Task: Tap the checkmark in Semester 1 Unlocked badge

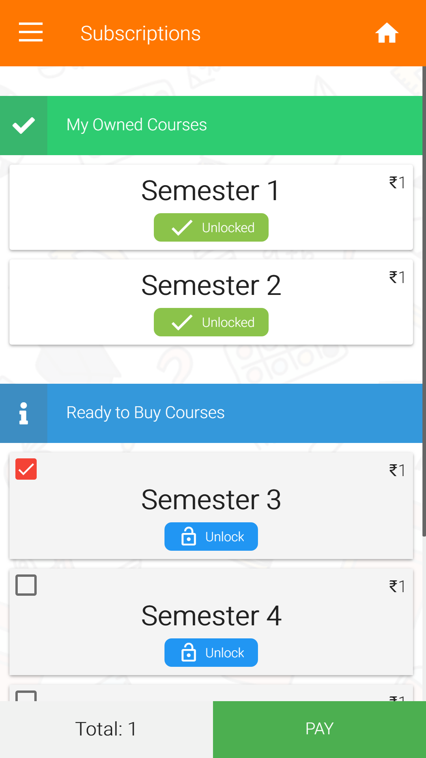Action: [x=182, y=228]
